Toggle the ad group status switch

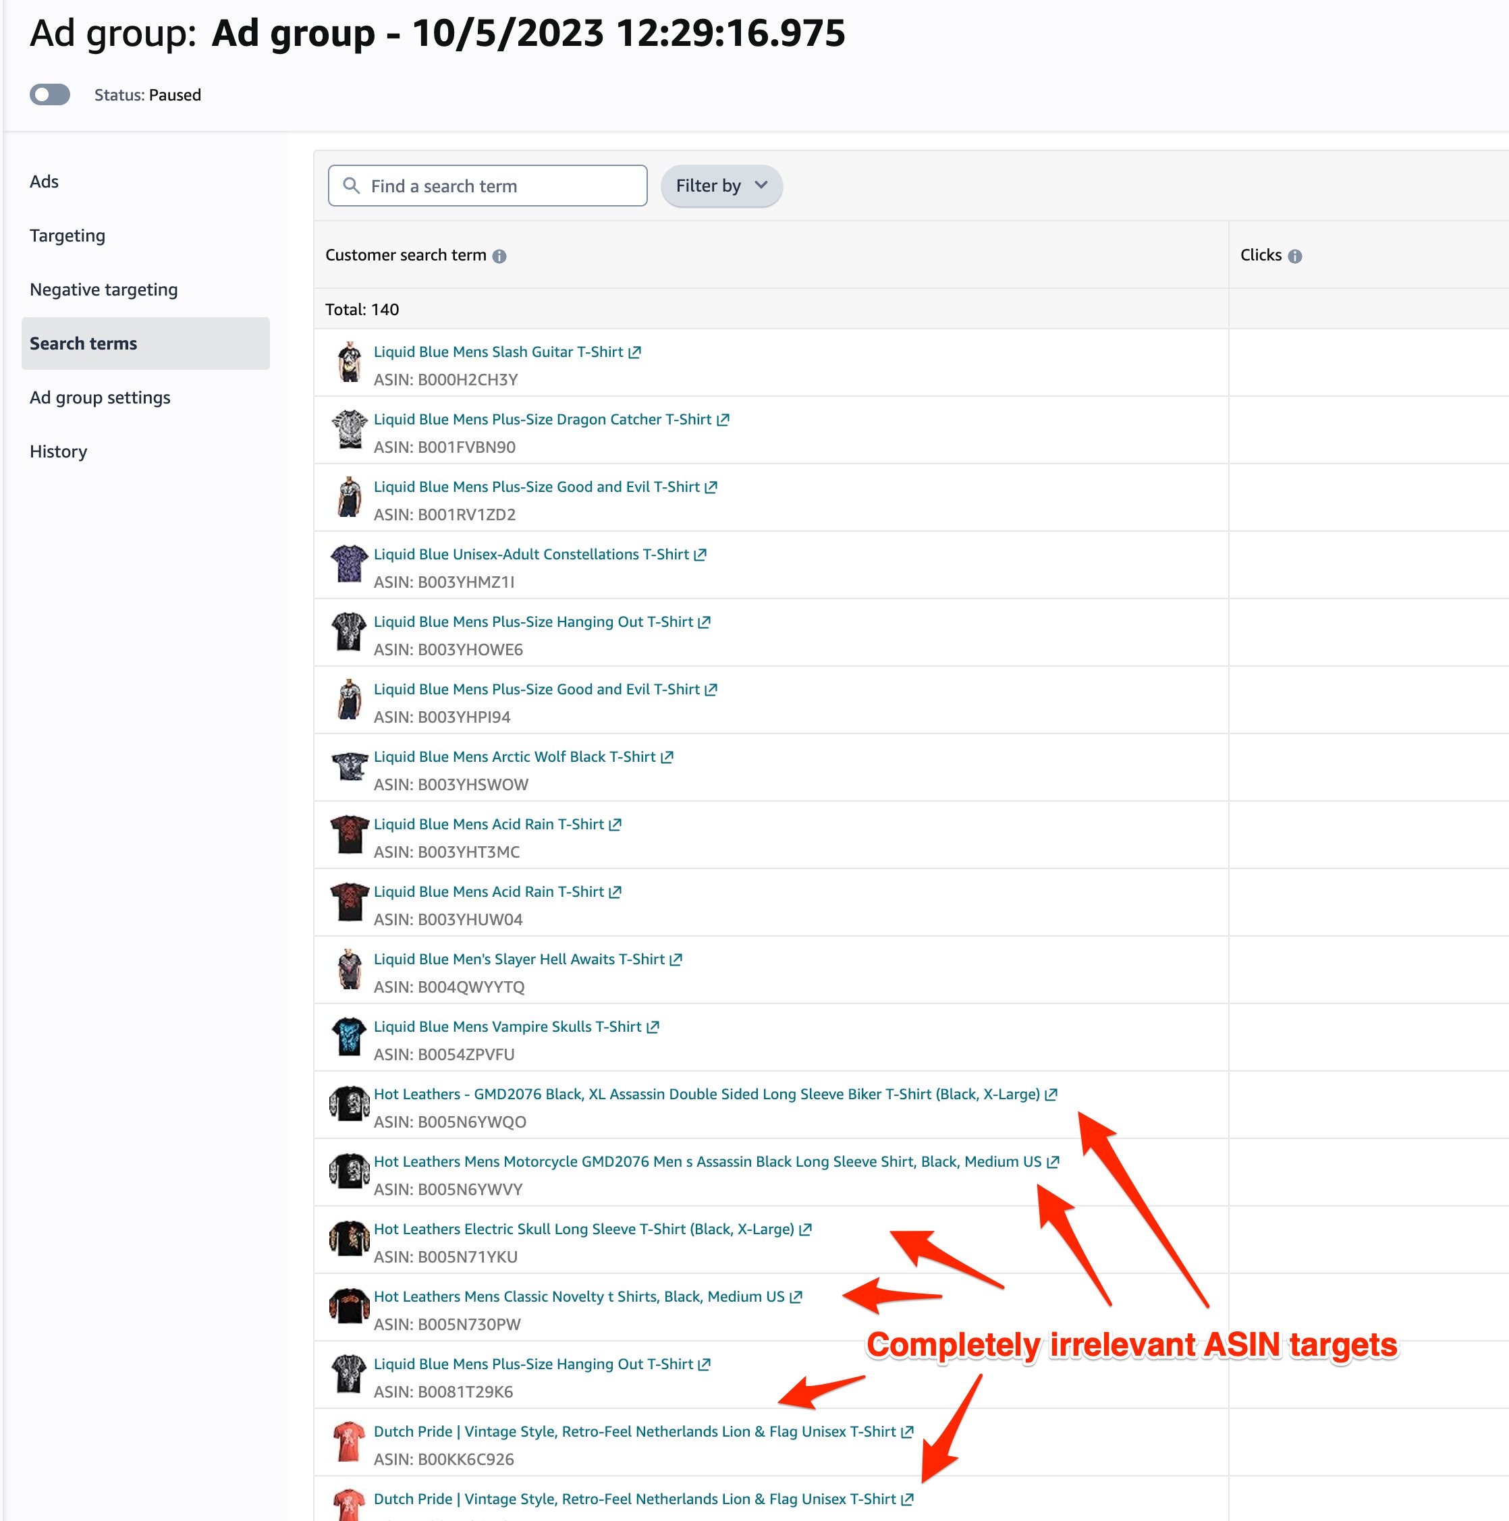49,94
